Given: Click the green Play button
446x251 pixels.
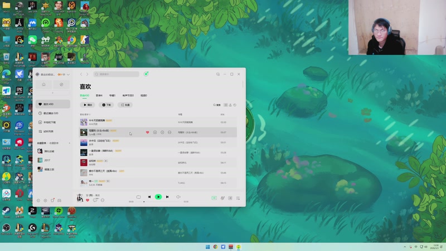Looking at the screenshot, I should (158, 197).
